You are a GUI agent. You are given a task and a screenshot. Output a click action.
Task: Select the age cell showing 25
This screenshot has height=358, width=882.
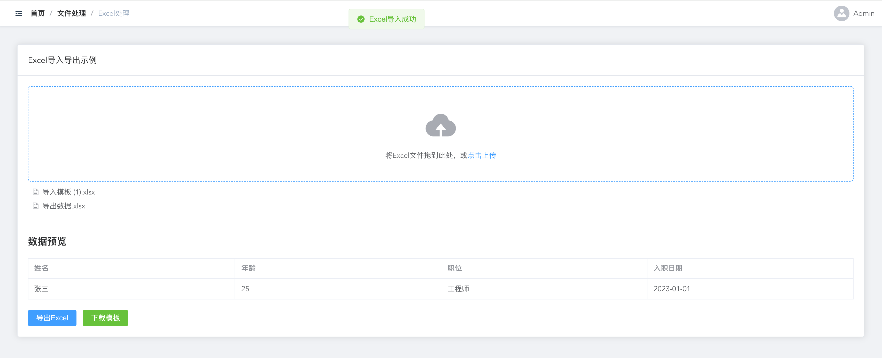[338, 289]
